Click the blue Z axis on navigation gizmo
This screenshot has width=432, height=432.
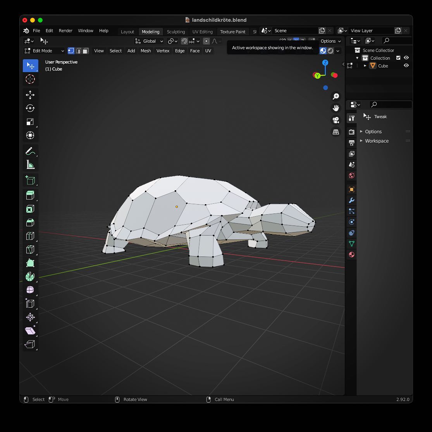[x=325, y=62]
